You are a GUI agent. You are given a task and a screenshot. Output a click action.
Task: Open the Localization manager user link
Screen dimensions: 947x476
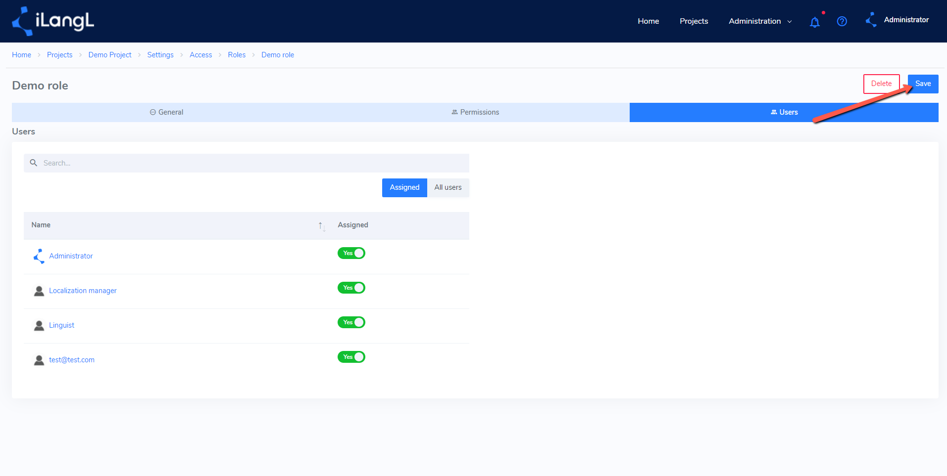coord(83,291)
